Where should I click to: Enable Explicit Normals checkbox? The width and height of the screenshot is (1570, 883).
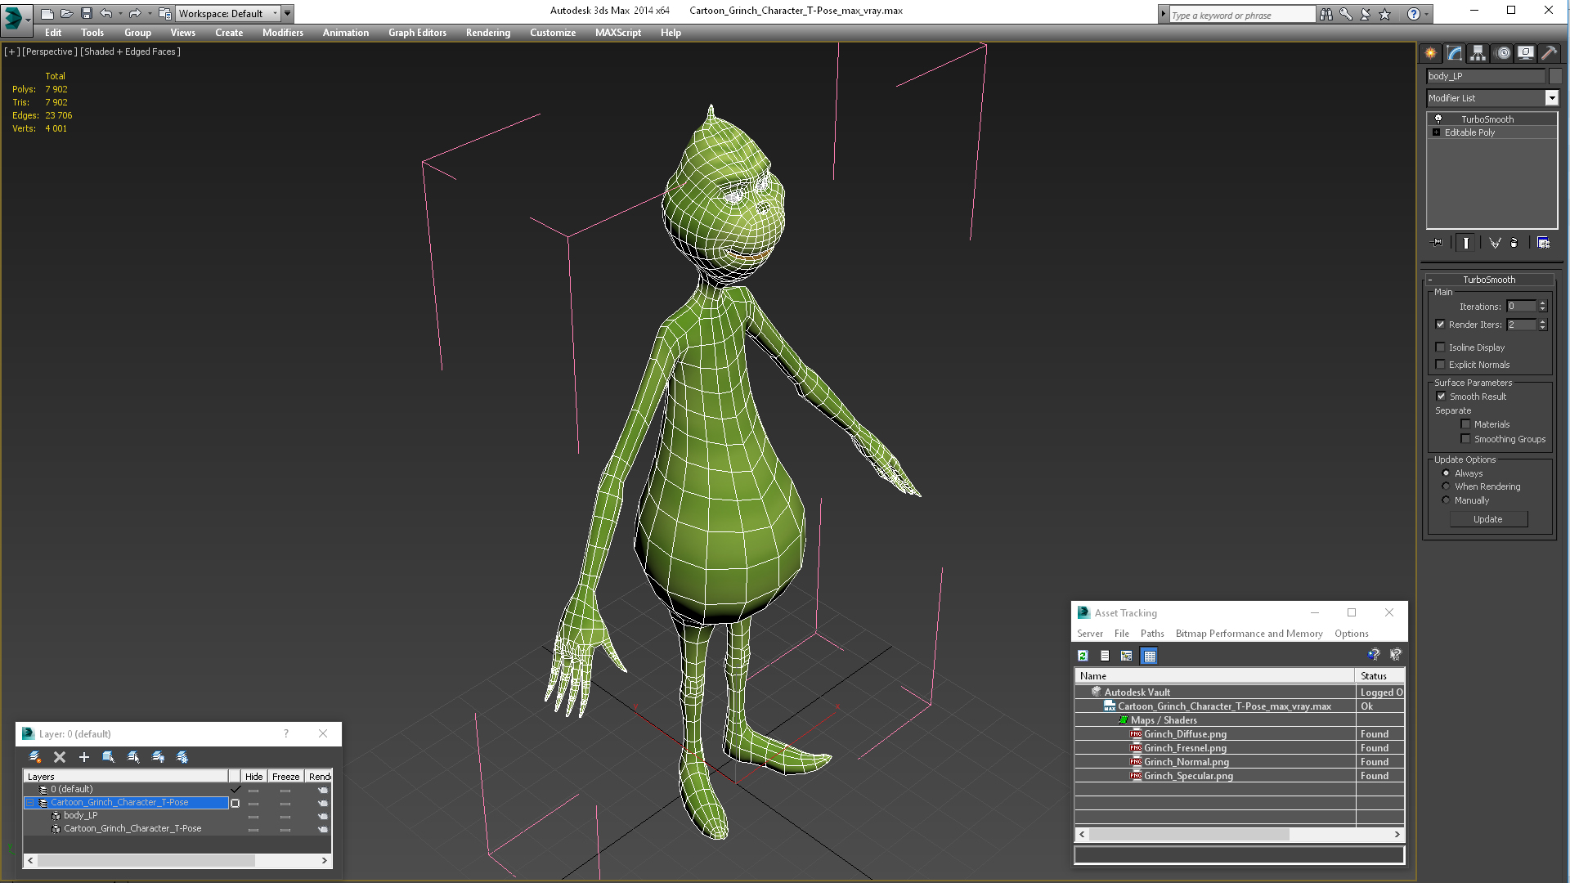(1440, 365)
